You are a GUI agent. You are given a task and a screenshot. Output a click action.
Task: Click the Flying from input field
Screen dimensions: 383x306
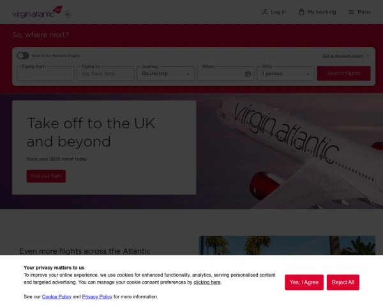[x=46, y=74]
